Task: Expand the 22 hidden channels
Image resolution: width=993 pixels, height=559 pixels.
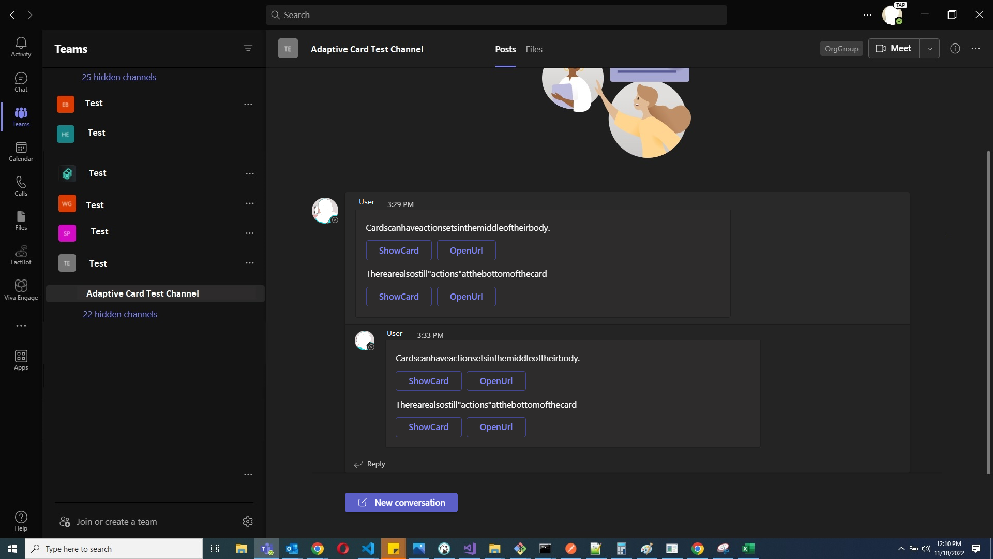Action: (120, 314)
